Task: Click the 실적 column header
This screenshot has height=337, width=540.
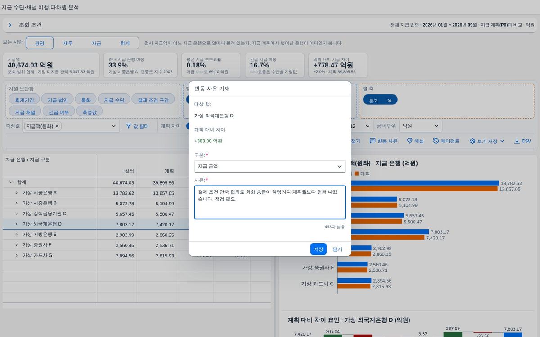Action: pyautogui.click(x=117, y=171)
